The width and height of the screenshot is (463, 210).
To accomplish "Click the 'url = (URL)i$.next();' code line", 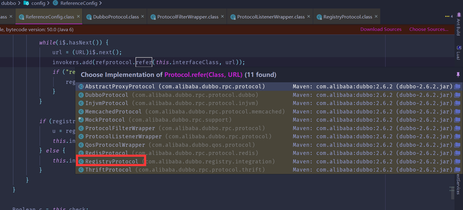I will 87,52.
